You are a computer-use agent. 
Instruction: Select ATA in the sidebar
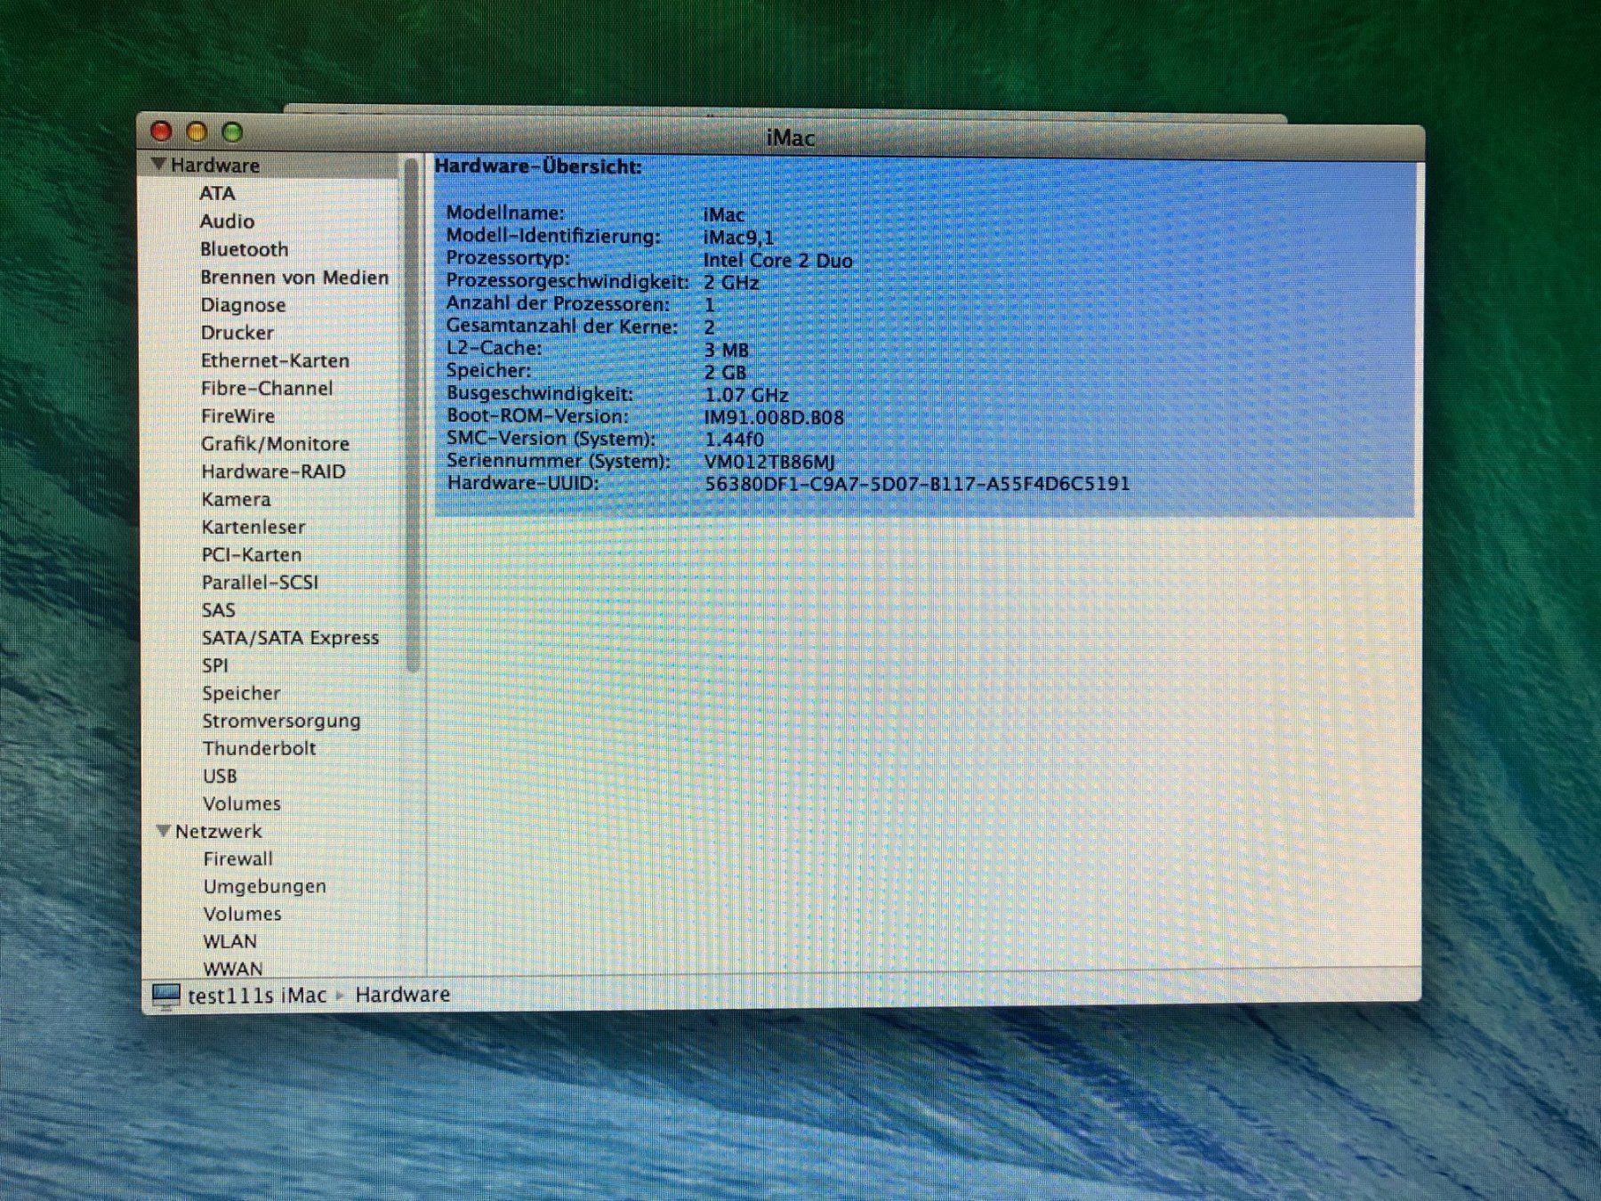click(x=217, y=193)
